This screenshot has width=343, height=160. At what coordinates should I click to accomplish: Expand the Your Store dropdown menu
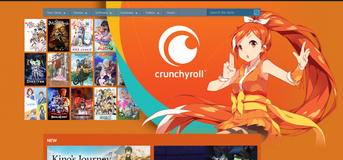pos(56,12)
